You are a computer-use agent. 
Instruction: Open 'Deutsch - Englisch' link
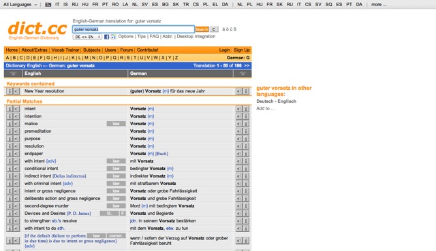(x=276, y=101)
